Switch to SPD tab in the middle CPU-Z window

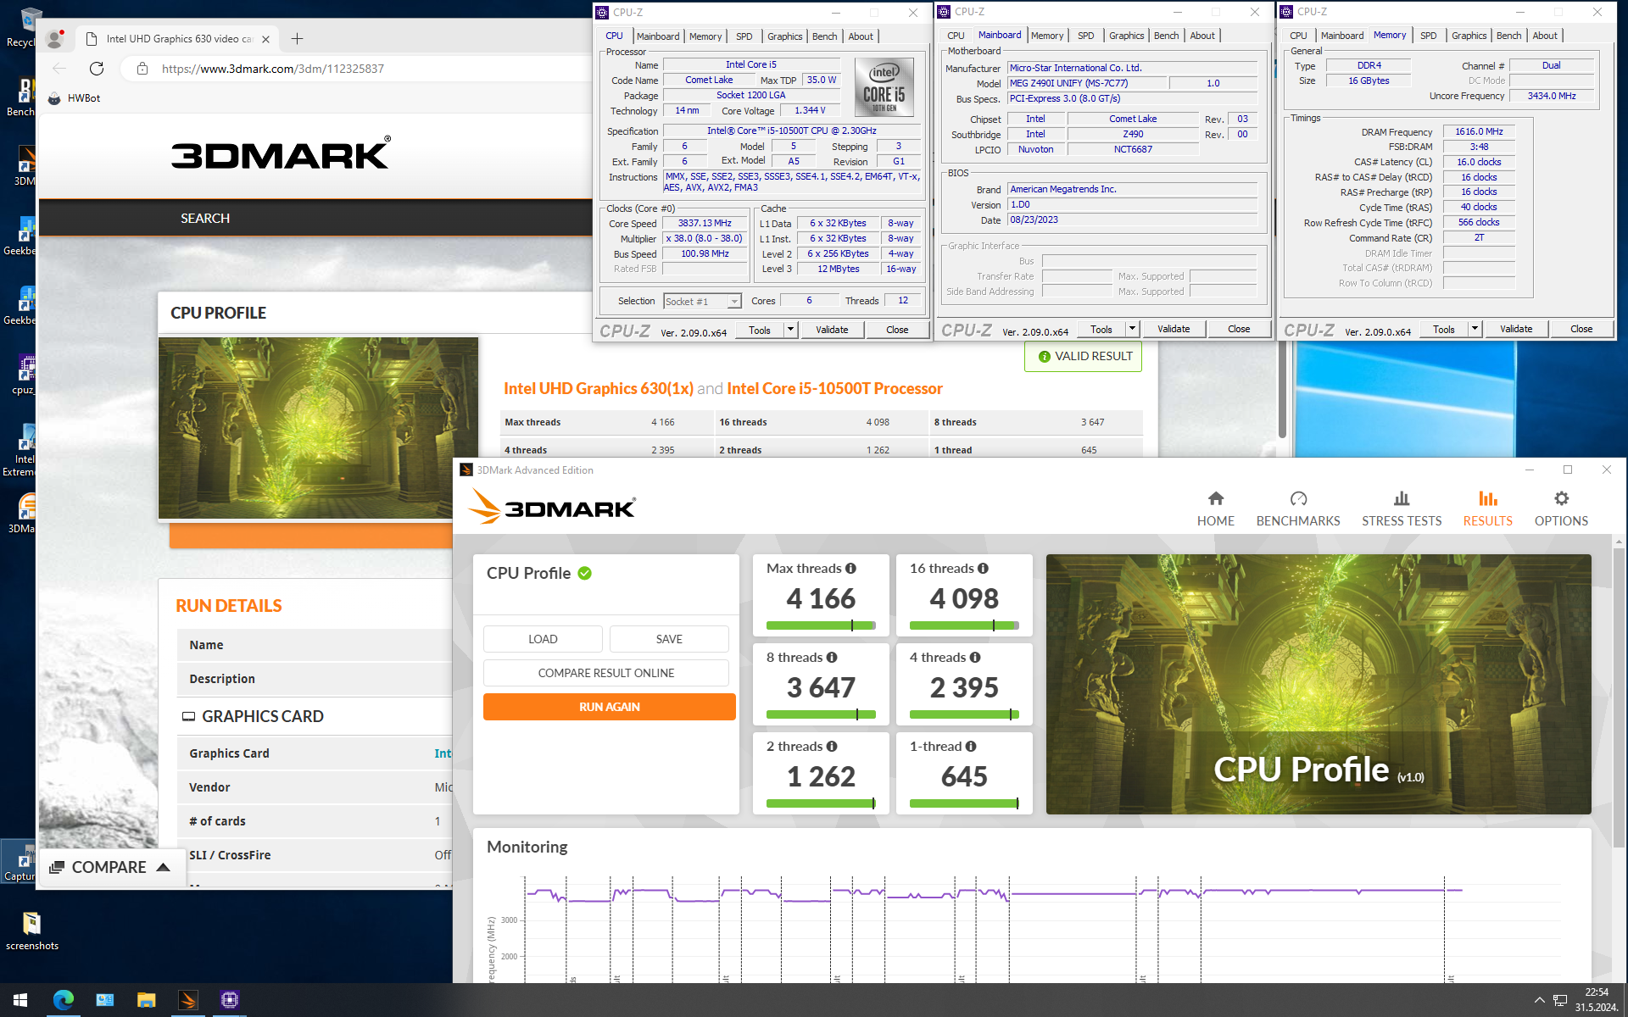tap(1085, 36)
